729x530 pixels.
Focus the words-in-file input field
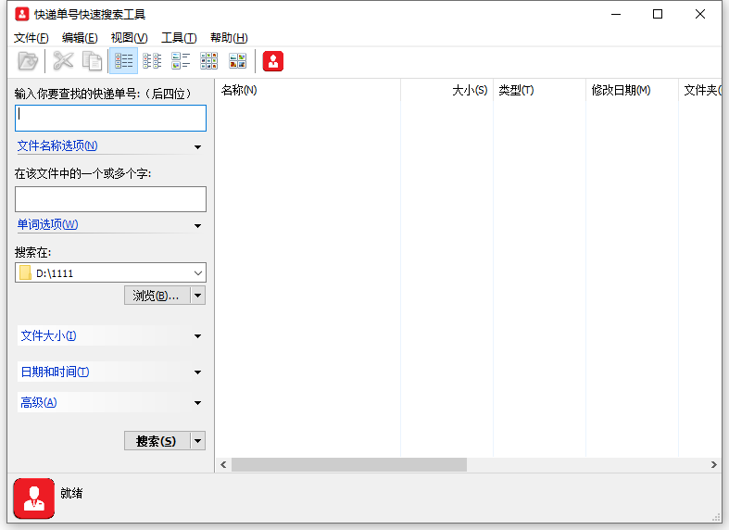point(110,199)
